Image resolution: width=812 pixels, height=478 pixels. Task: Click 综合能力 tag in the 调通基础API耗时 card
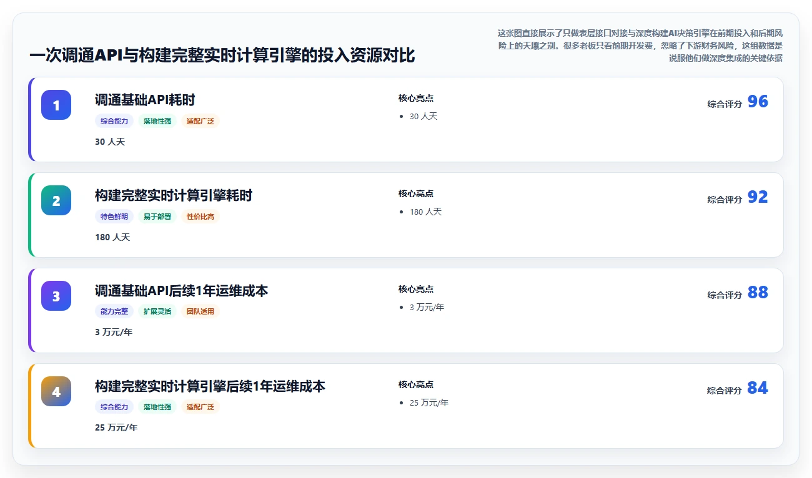[114, 121]
